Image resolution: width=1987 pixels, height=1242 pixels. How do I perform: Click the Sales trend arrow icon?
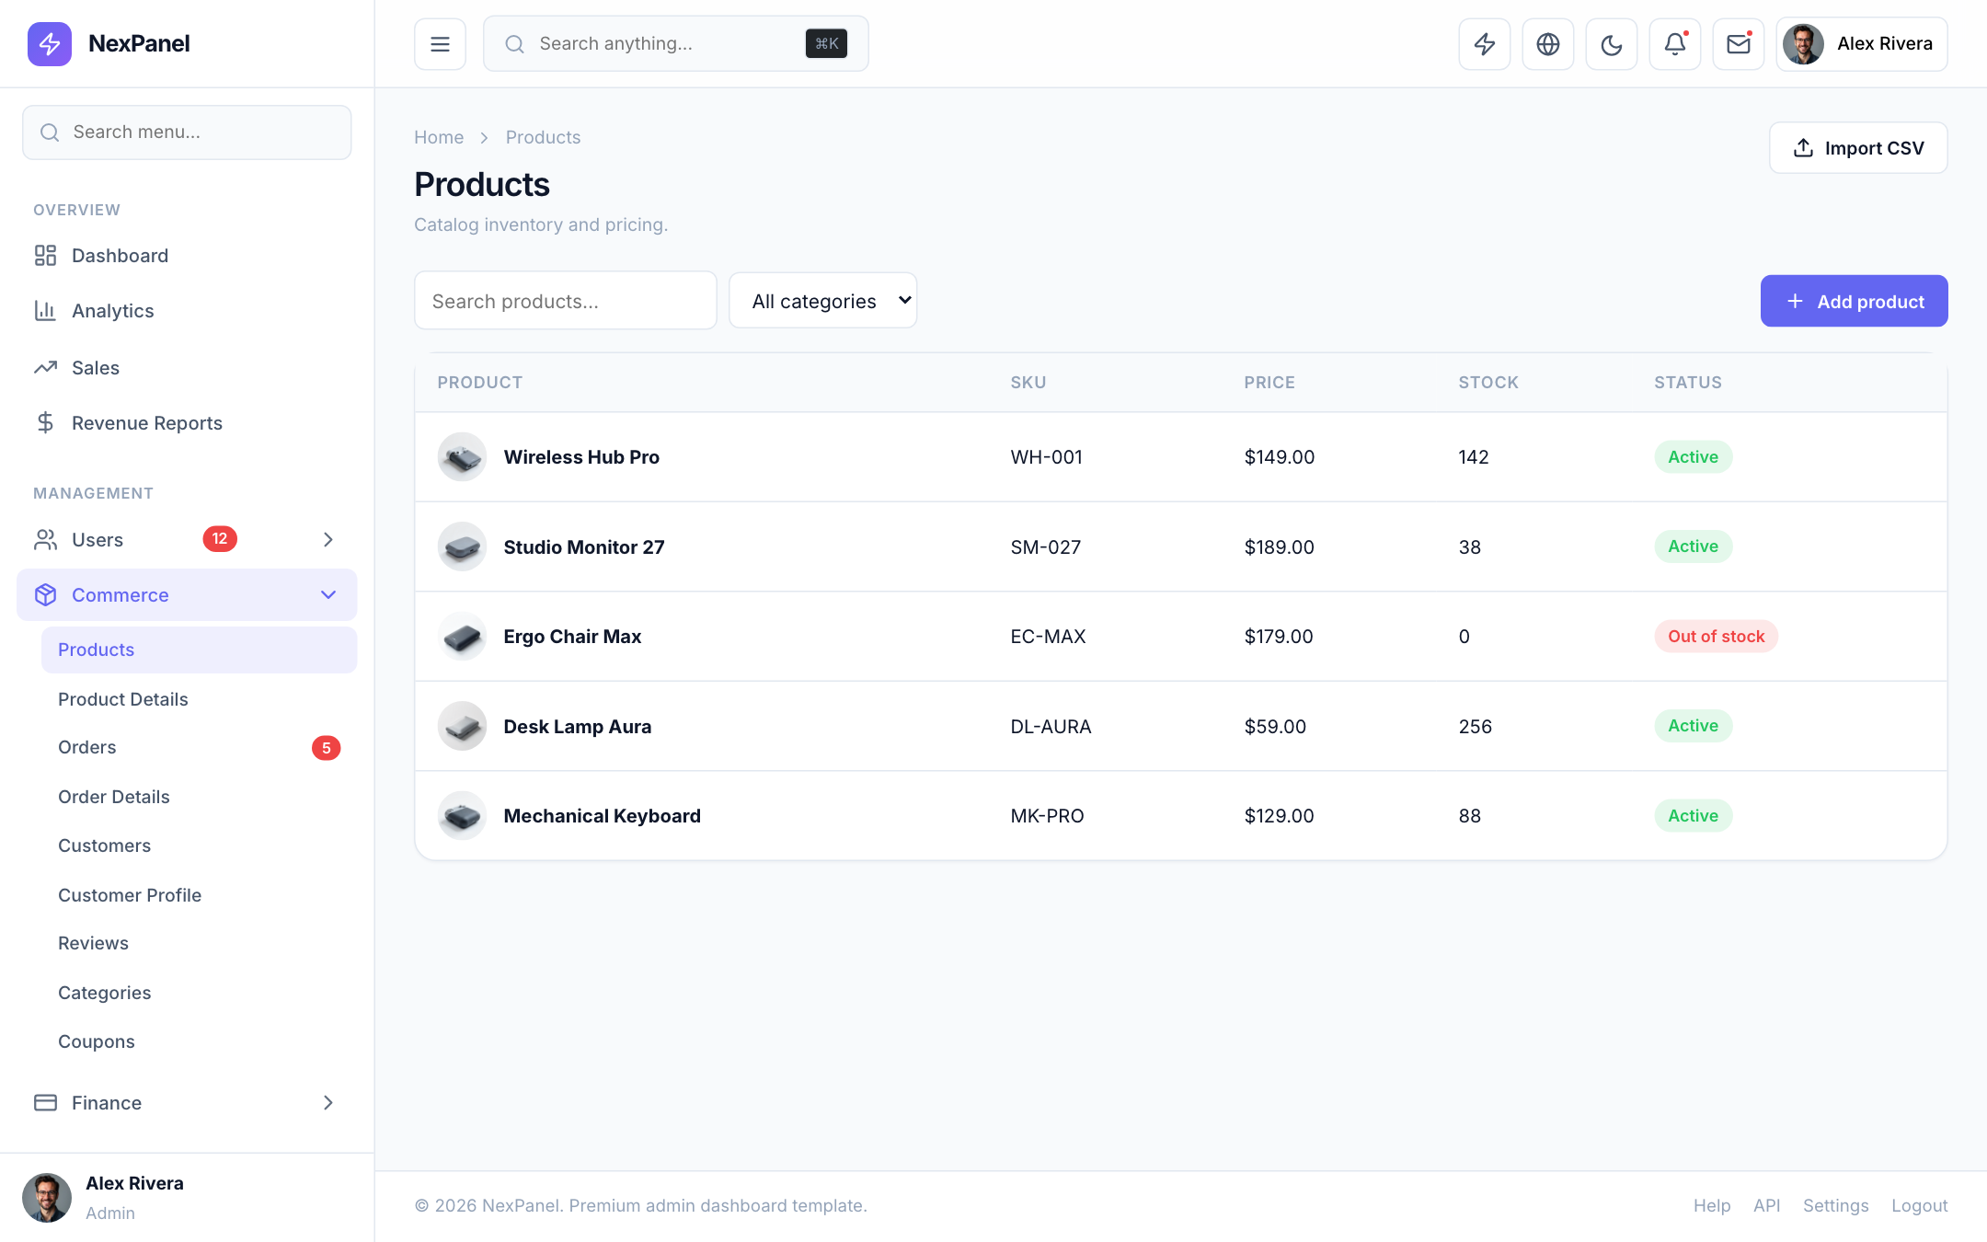point(45,367)
